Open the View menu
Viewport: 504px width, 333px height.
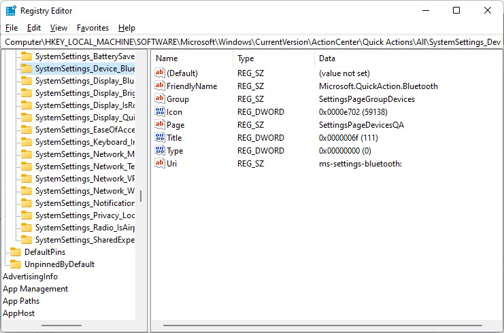(58, 28)
